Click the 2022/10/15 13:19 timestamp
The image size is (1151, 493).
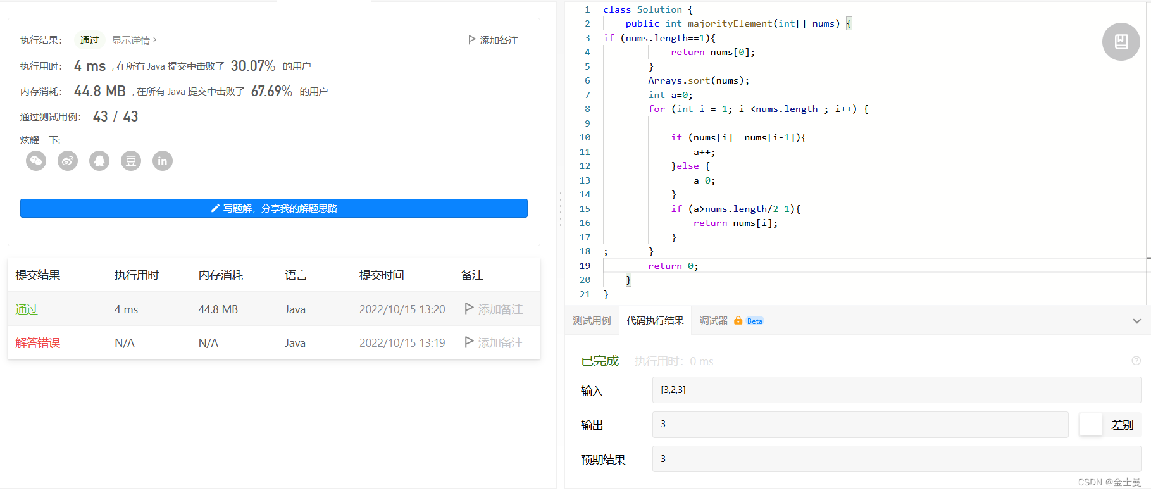402,342
